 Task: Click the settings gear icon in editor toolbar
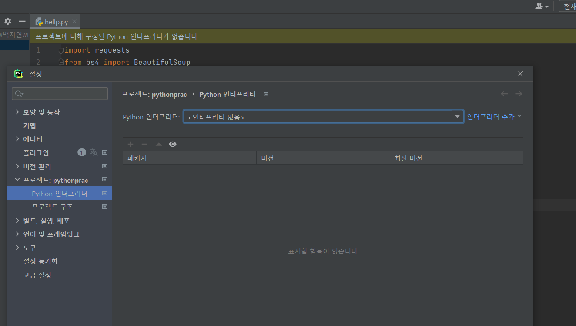[8, 21]
